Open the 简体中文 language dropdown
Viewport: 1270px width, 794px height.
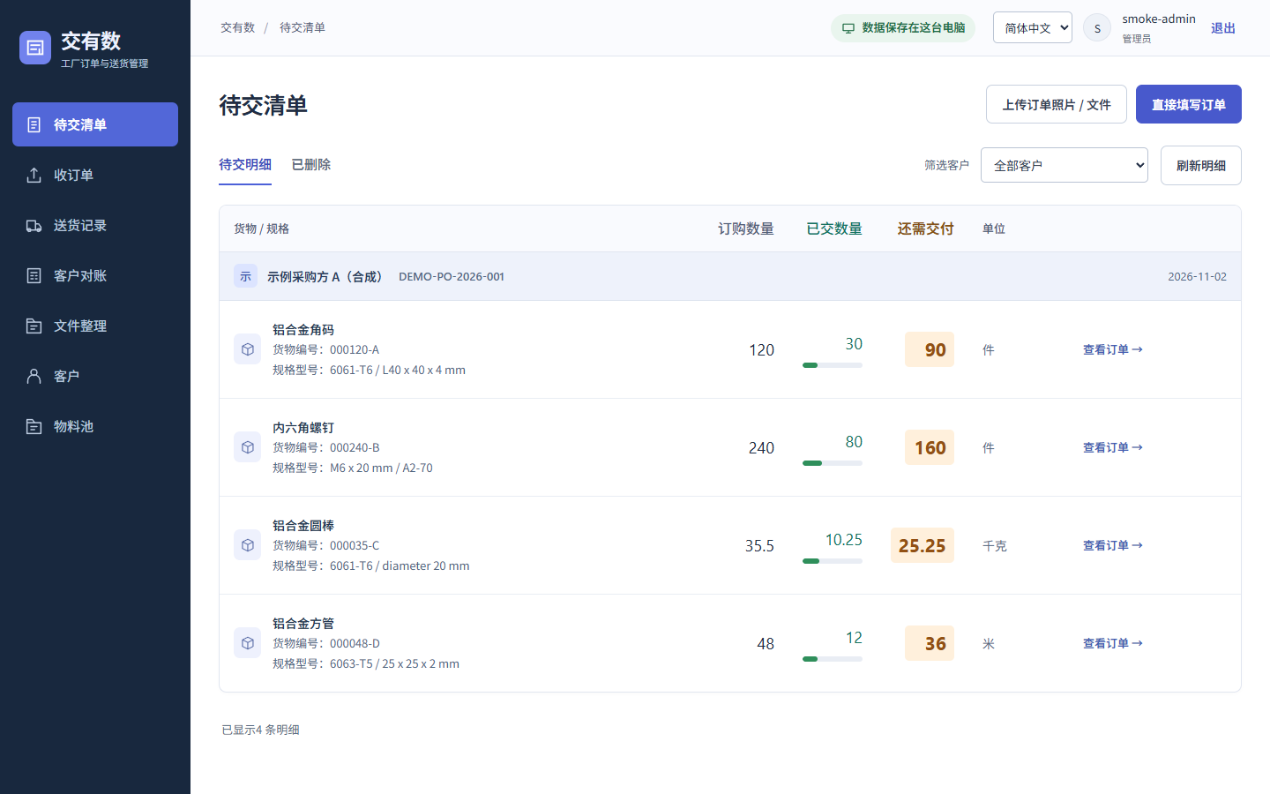(1032, 27)
